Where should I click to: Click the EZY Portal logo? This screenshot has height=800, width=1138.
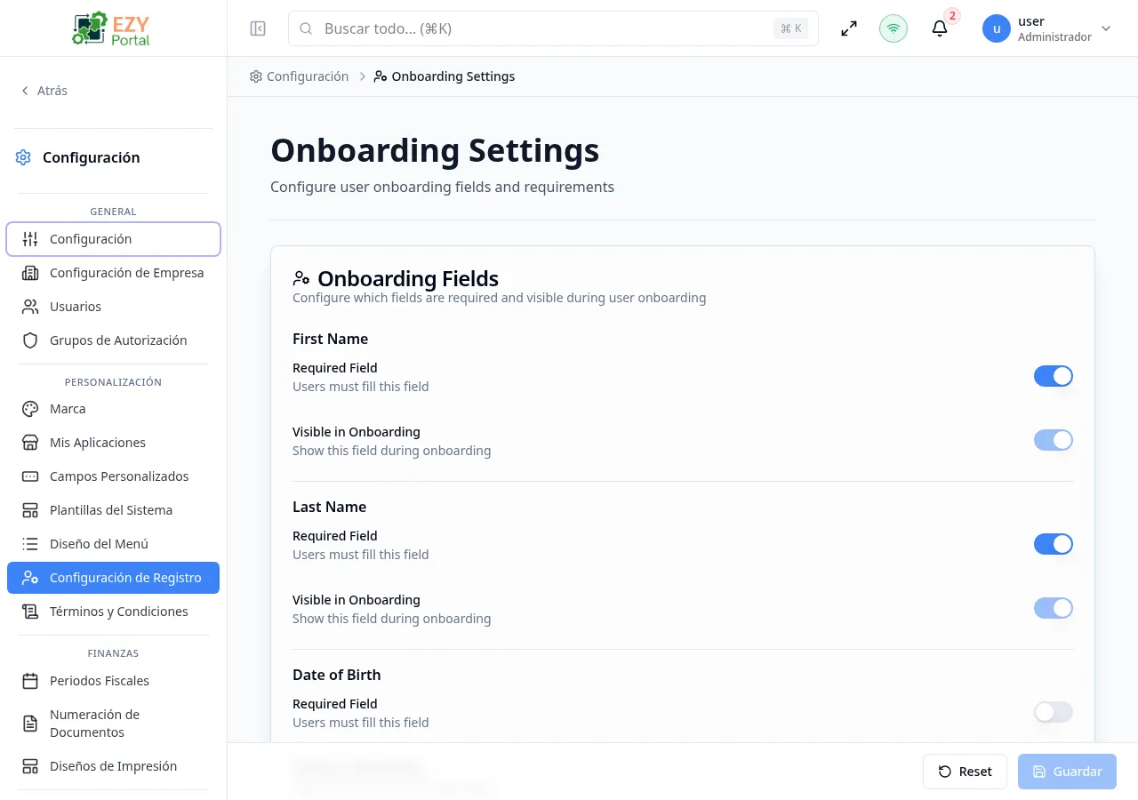[113, 28]
